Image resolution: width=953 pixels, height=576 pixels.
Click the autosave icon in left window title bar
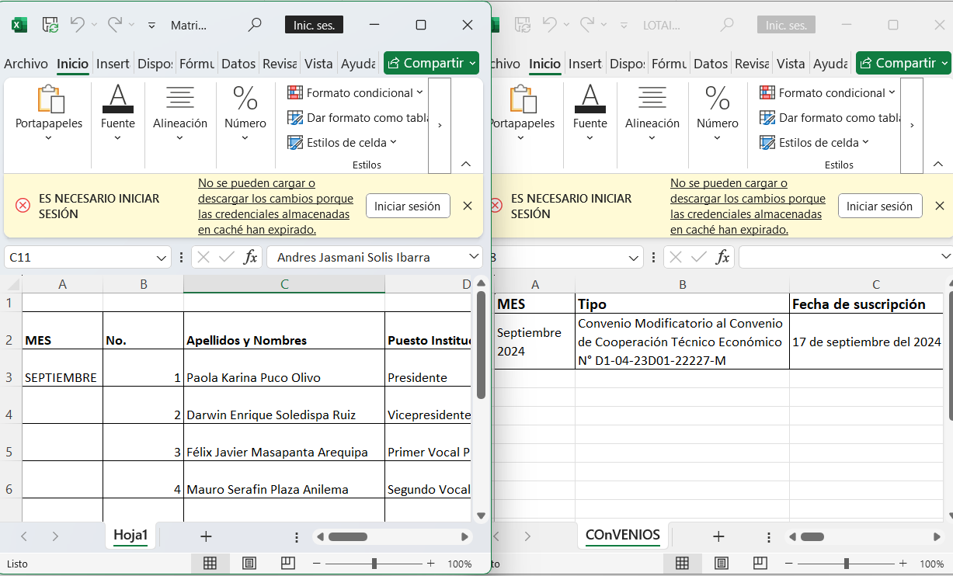click(x=50, y=25)
